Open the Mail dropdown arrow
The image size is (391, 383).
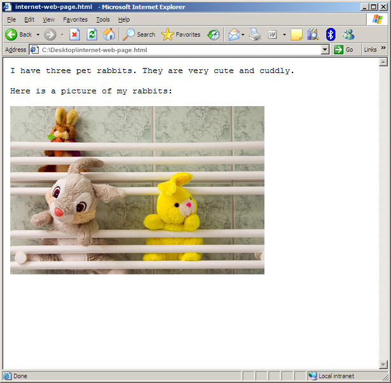[x=243, y=35]
